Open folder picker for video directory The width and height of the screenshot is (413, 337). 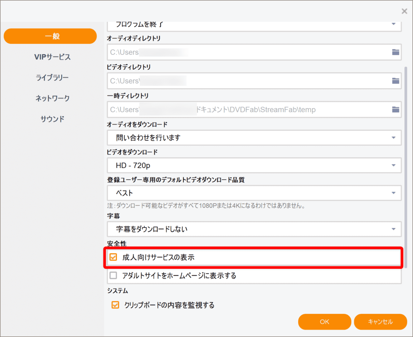(395, 81)
